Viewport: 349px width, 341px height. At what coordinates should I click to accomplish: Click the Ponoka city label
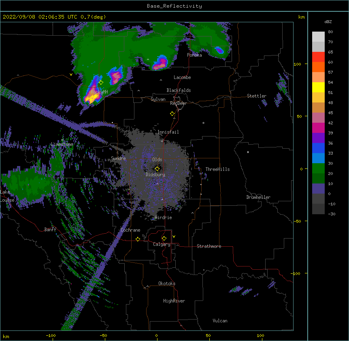click(194, 55)
